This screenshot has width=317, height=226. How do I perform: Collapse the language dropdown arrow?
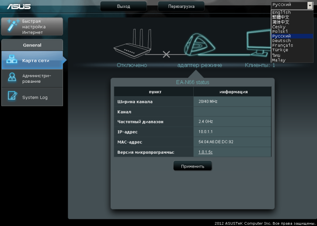tap(310, 5)
